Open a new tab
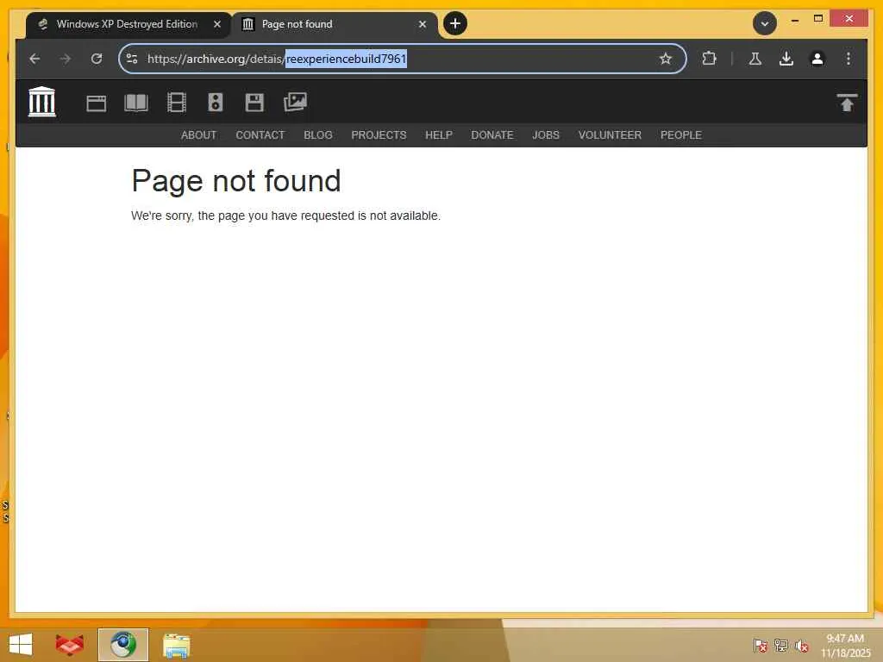 tap(455, 23)
